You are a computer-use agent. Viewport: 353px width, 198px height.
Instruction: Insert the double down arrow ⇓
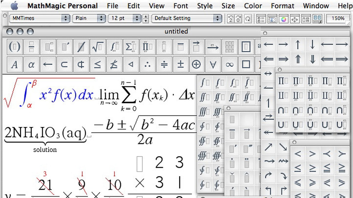tap(312, 59)
